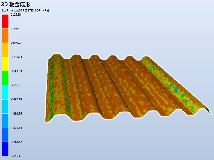Viewport: 214px width, 160px height.
Task: Choose legend band between -3467.49 and -4399.46
Action: [5, 106]
